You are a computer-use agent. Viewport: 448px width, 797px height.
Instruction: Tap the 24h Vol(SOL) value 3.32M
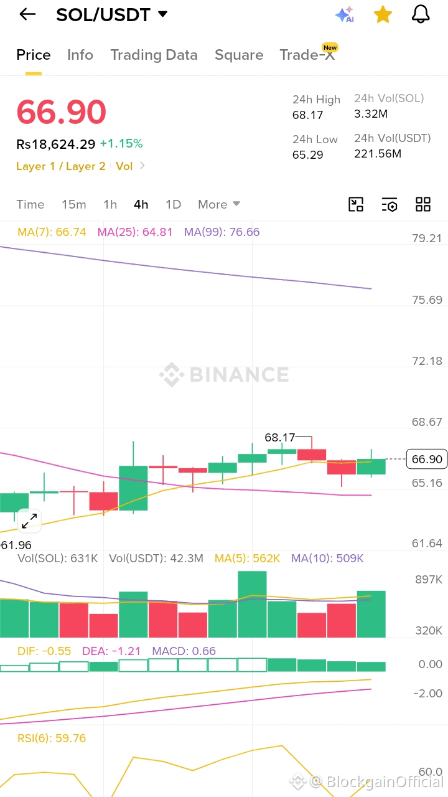tap(371, 114)
